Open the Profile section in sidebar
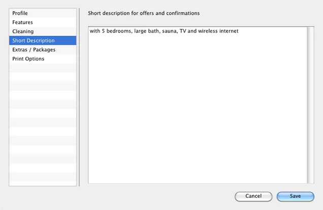 [43, 13]
